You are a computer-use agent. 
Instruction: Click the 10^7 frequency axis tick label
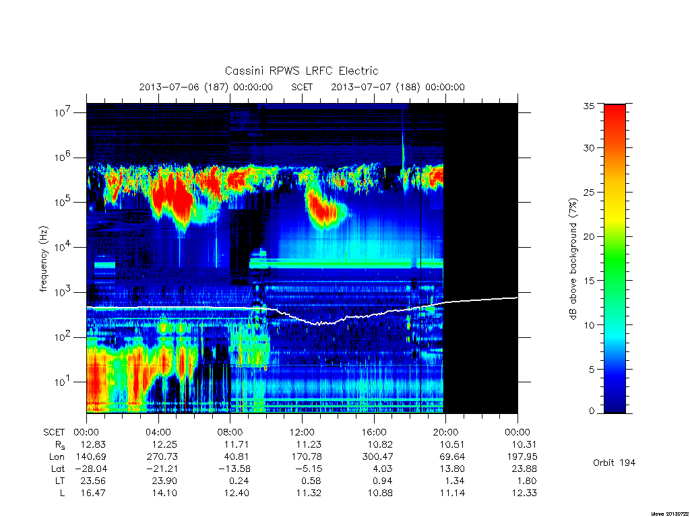64,112
